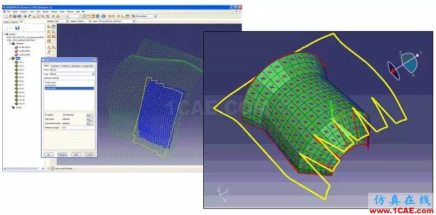Switch to the Geometry tab in Ply dialog
The width and height of the screenshot is (436, 215).
pyautogui.click(x=55, y=66)
